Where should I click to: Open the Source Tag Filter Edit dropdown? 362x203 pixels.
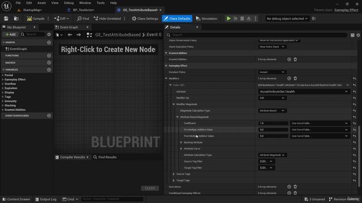266,162
